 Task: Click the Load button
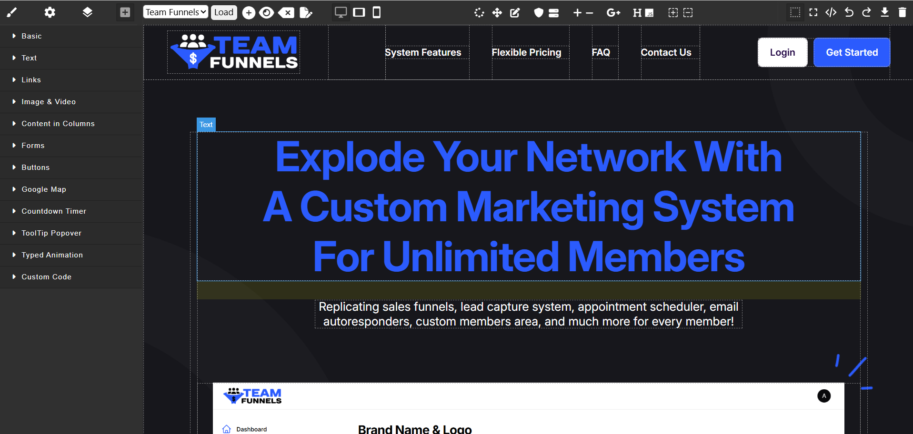[224, 12]
